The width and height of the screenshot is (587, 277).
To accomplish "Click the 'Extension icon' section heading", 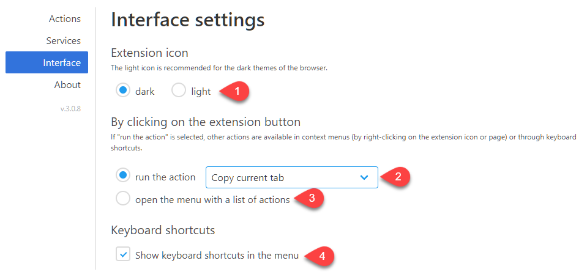I will [x=149, y=53].
